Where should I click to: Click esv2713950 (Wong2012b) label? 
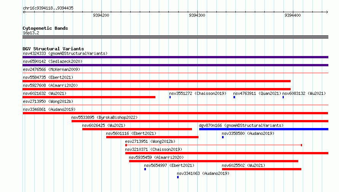pos(48,101)
